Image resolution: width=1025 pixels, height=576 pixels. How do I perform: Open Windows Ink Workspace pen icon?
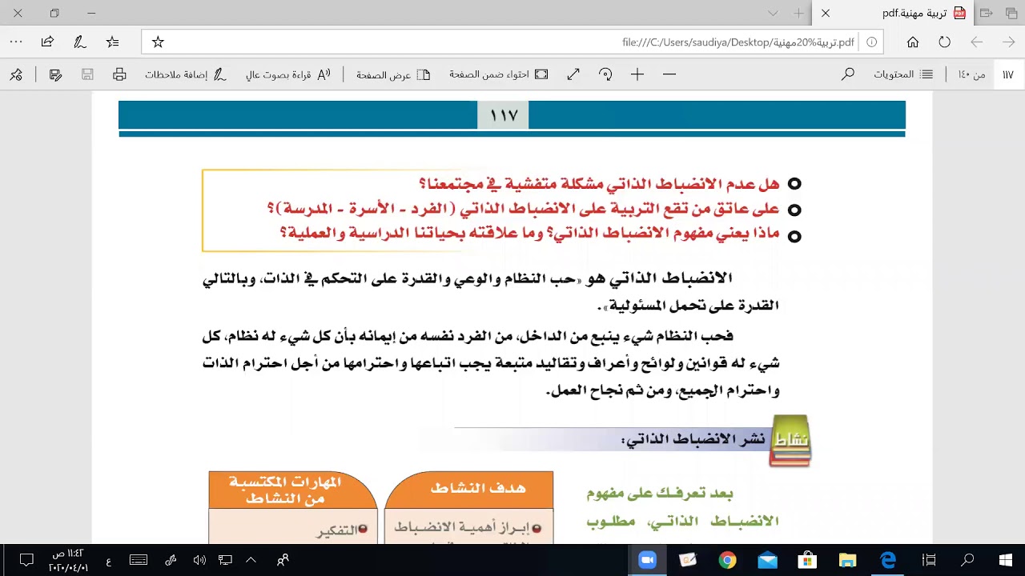171,560
